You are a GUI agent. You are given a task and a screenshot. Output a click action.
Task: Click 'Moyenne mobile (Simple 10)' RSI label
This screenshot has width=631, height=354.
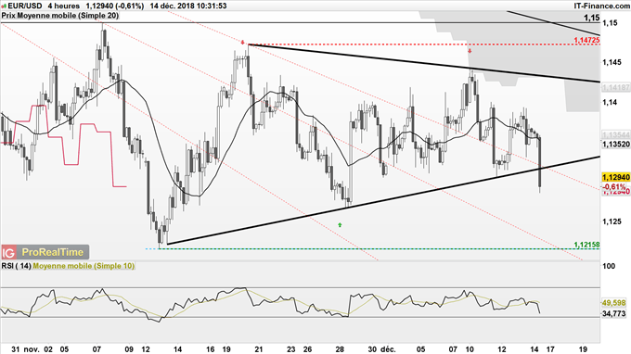[x=84, y=266]
